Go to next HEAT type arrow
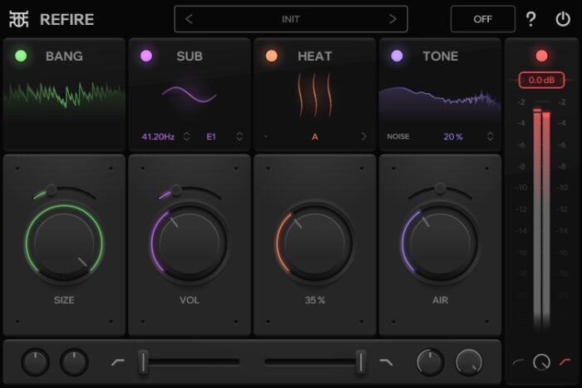The height and width of the screenshot is (388, 582). pos(364,136)
